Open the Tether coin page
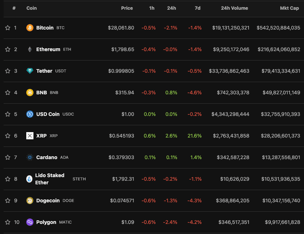Screen dimensions: 304x234 pos(44,71)
